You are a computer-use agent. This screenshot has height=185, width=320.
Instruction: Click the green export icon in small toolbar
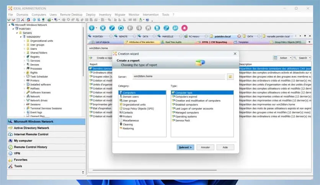pyautogui.click(x=140, y=20)
